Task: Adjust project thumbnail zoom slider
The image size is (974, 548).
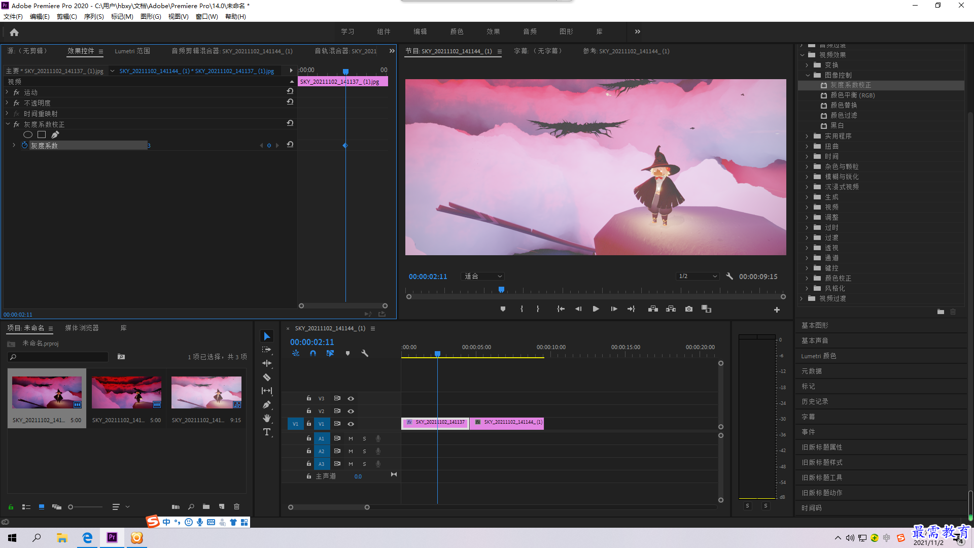Action: pos(71,506)
